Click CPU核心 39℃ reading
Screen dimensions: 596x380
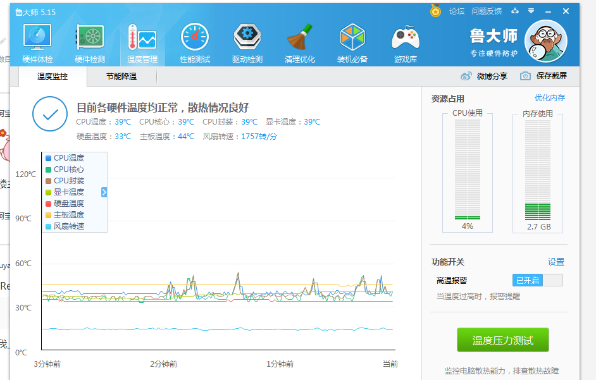pos(166,121)
